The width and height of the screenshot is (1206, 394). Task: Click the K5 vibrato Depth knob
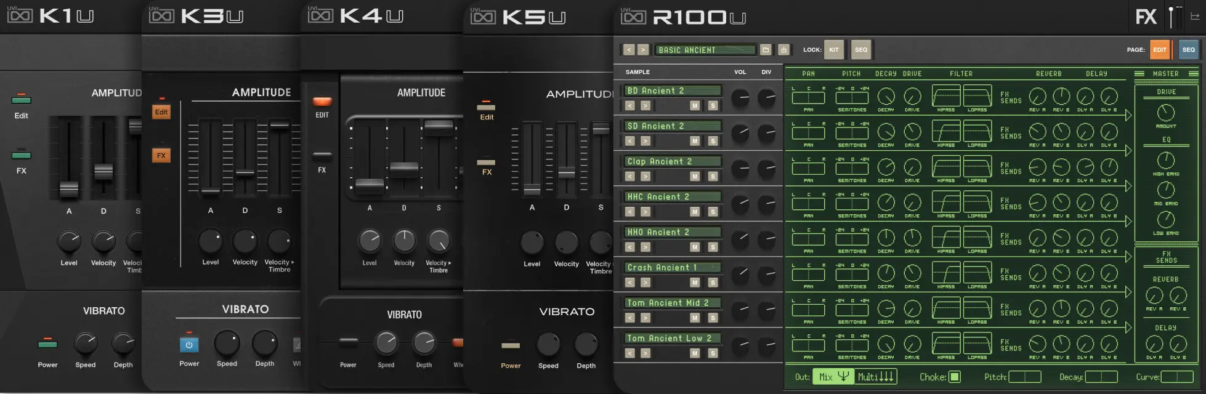[x=586, y=344]
